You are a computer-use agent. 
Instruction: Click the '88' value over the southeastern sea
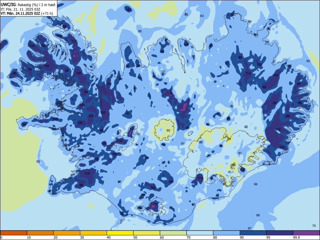258,215
